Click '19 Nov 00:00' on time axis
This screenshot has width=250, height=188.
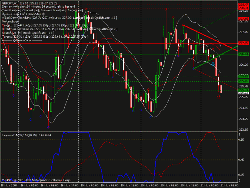[90, 186]
